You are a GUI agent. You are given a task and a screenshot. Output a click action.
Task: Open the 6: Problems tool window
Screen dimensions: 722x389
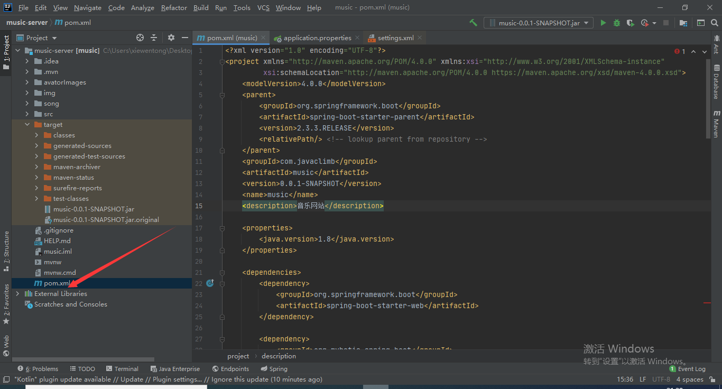(38, 369)
